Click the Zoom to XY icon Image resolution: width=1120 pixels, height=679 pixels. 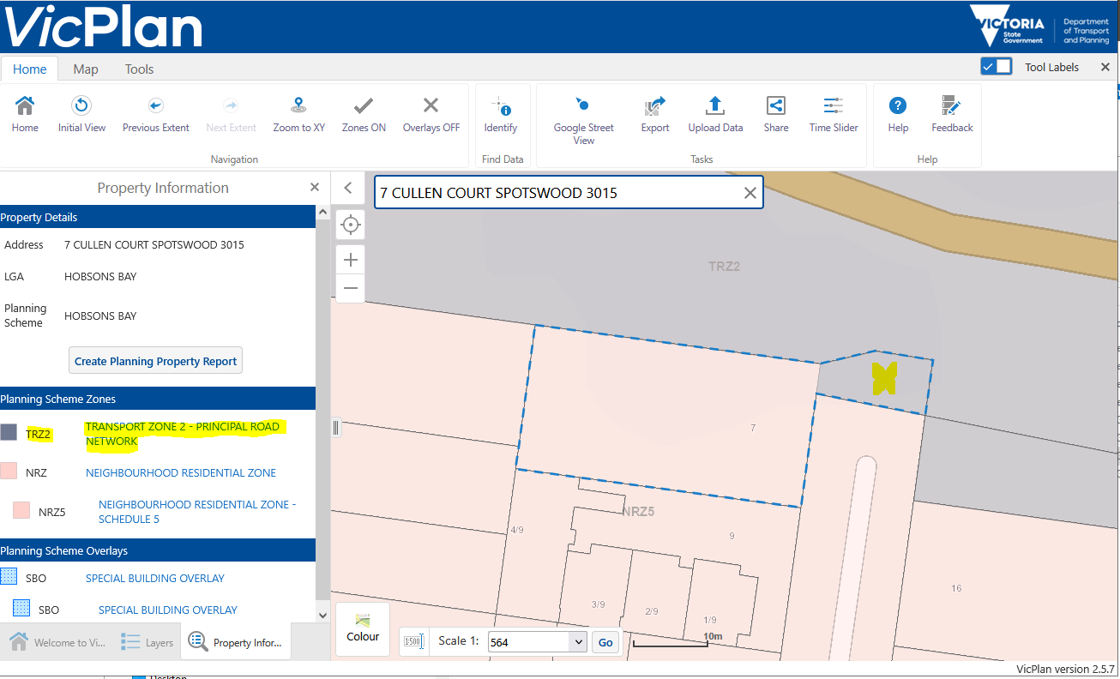(x=298, y=106)
